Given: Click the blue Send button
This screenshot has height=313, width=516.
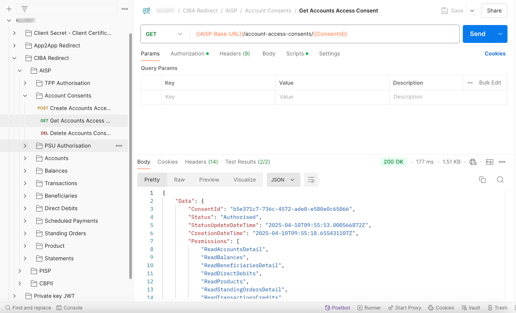Looking at the screenshot, I should point(478,34).
